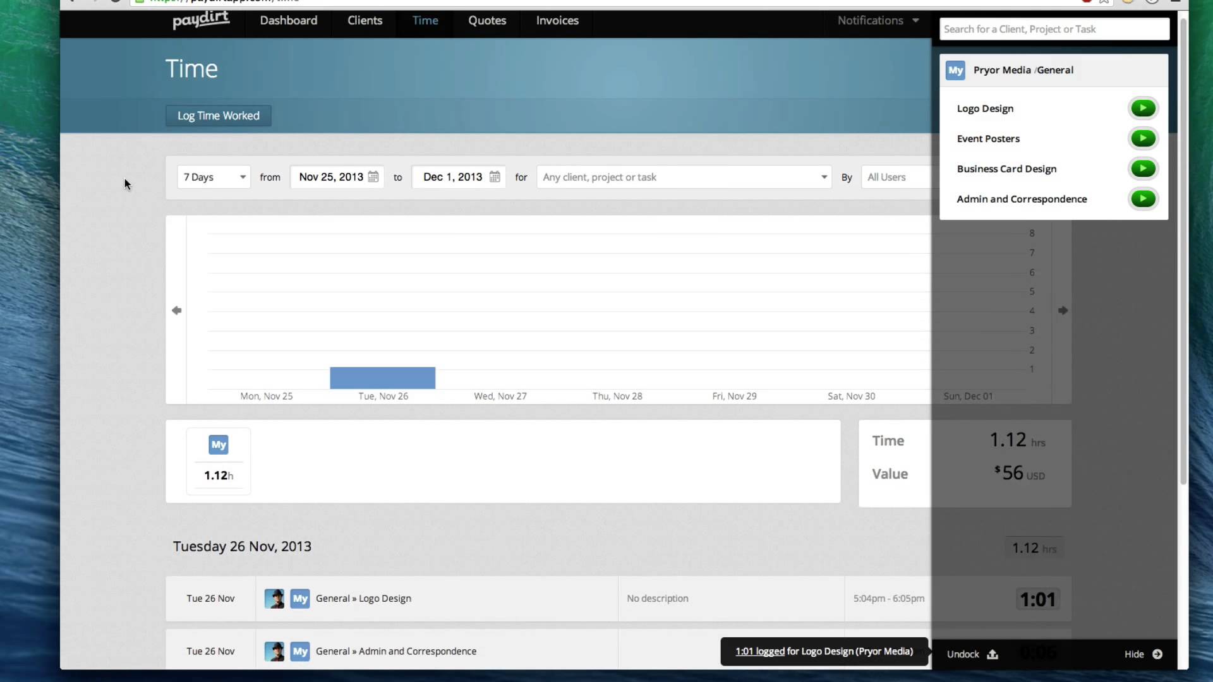Click the Tue, Nov 26 bar in chart

point(382,378)
